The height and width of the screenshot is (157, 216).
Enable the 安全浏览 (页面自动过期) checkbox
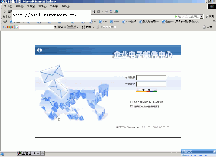pyautogui.click(x=131, y=102)
